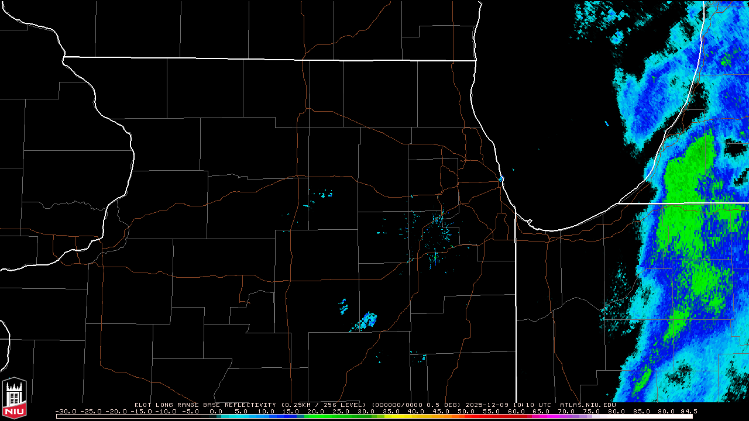Click the isolated blue speck over Lake Michigan

(x=607, y=123)
